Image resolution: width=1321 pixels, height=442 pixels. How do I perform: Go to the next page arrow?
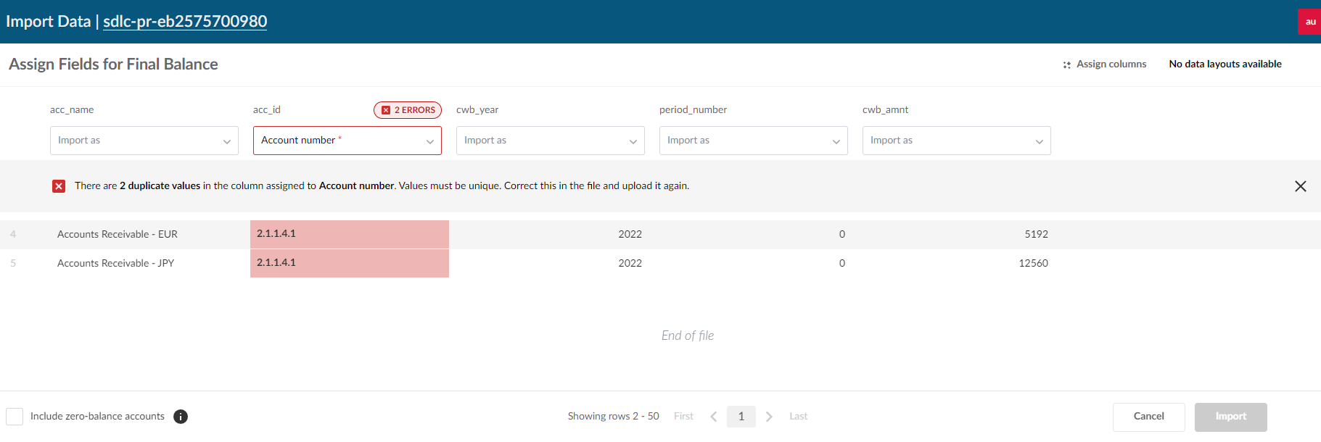[x=769, y=417]
